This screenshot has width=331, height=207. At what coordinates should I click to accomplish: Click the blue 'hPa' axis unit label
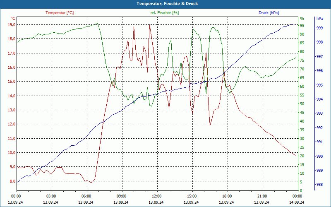(x=319, y=19)
